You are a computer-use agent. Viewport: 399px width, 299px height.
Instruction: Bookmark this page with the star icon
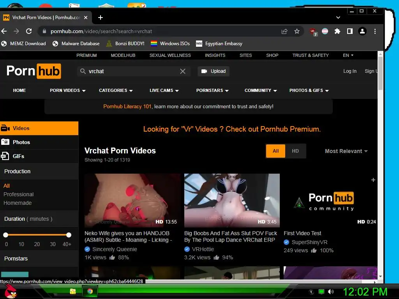click(297, 31)
